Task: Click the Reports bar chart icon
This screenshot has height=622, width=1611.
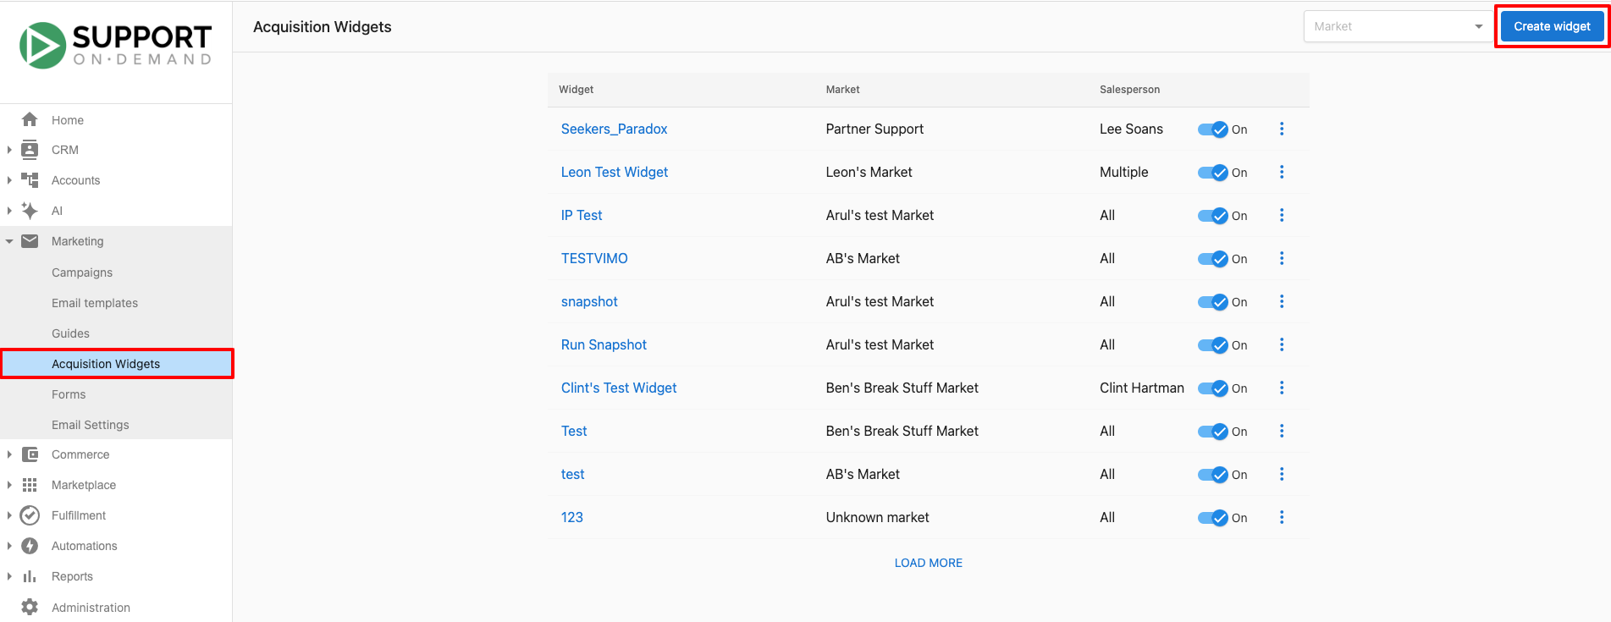Action: (x=30, y=576)
